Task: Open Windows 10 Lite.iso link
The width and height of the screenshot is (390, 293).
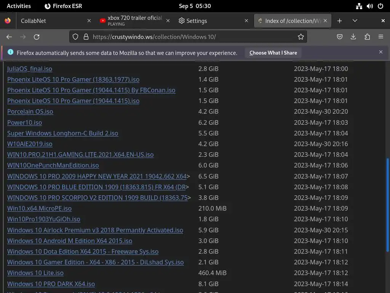Action: click(35, 273)
